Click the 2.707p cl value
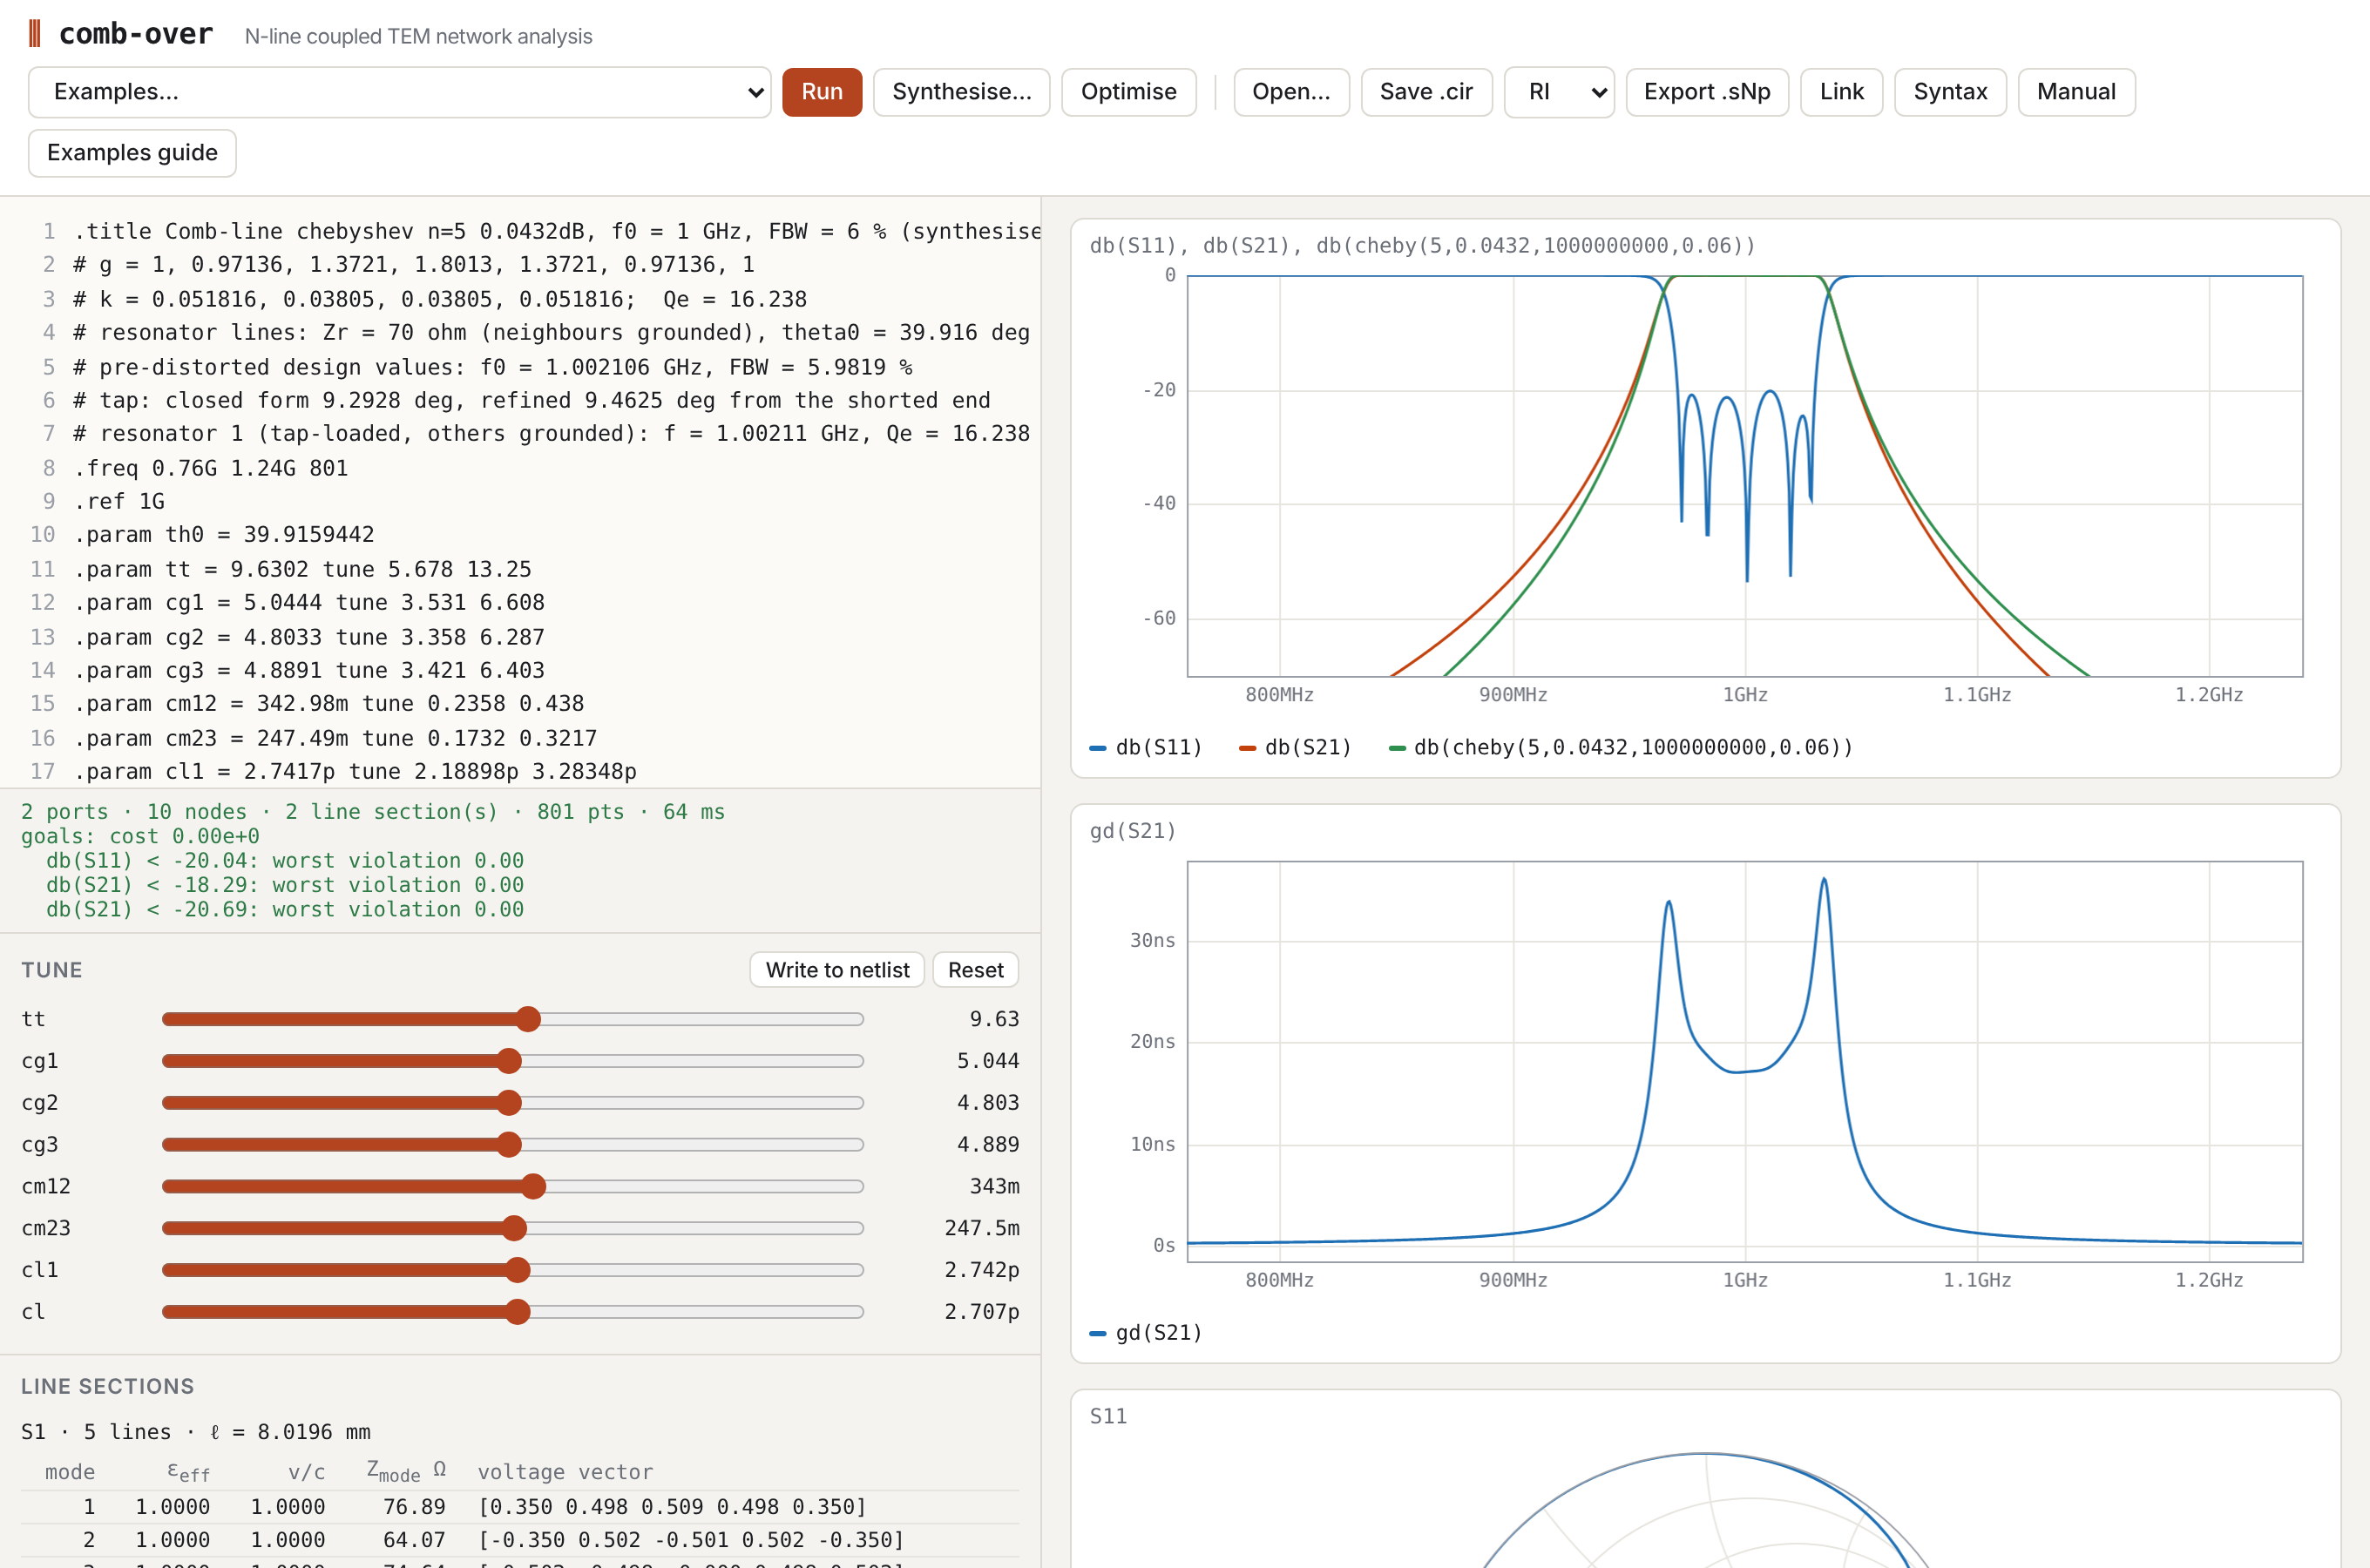The image size is (2370, 1568). click(981, 1312)
